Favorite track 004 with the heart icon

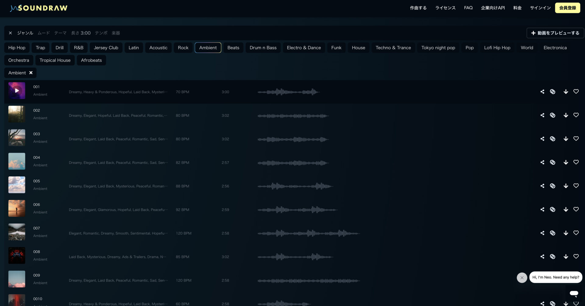(x=576, y=162)
